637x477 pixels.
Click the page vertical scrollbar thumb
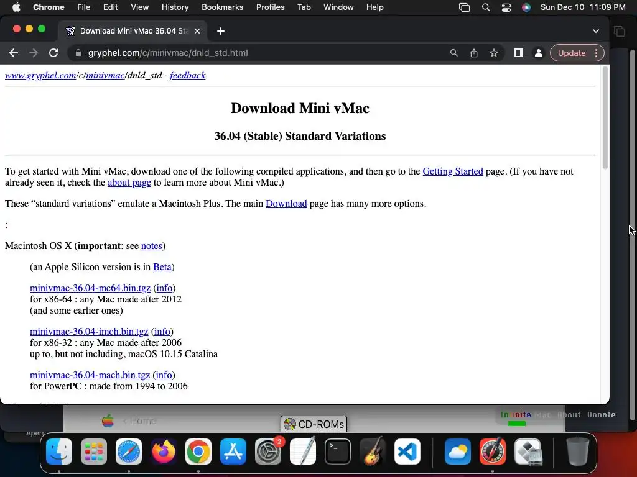605,117
